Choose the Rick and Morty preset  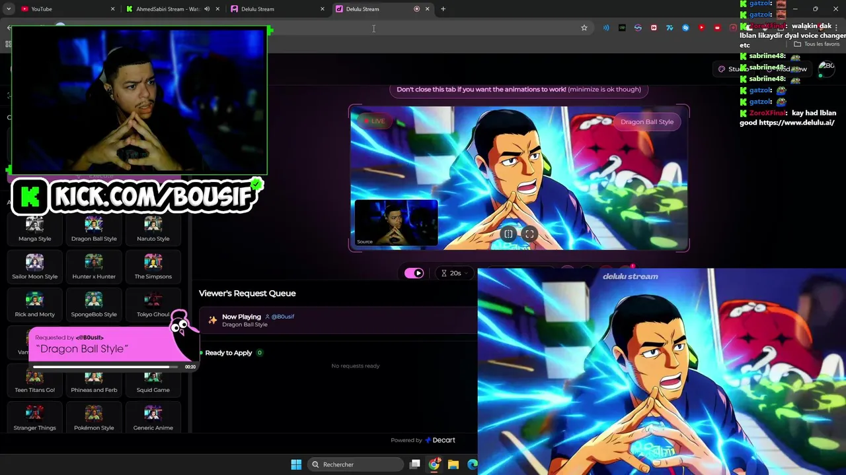pyautogui.click(x=34, y=305)
